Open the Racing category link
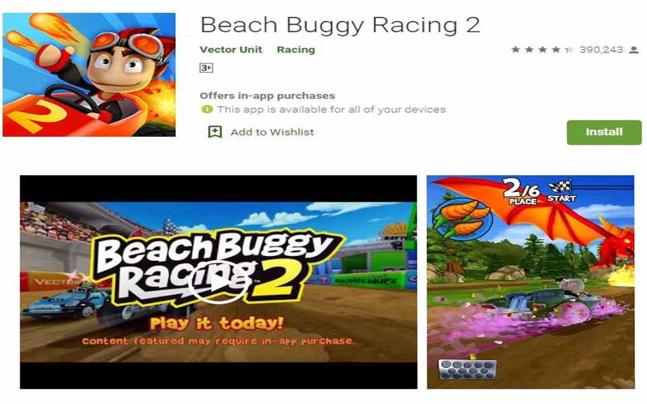 tap(296, 49)
